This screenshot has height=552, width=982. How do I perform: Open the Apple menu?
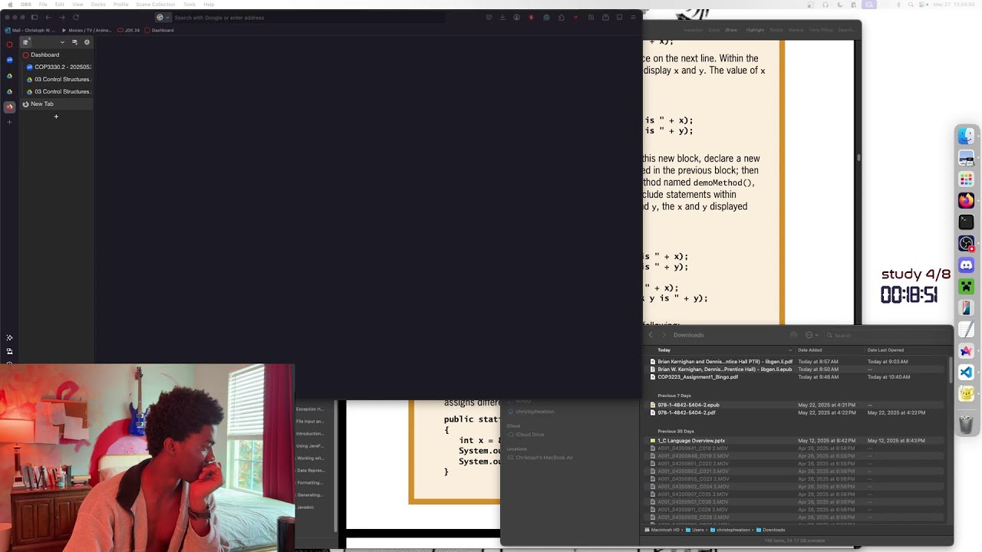coord(9,5)
